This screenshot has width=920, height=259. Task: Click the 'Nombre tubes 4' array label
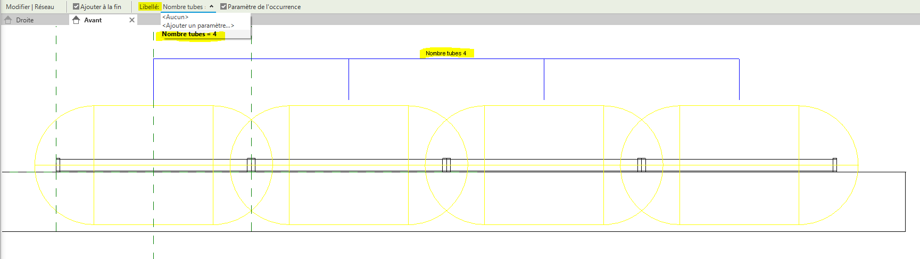pyautogui.click(x=446, y=53)
